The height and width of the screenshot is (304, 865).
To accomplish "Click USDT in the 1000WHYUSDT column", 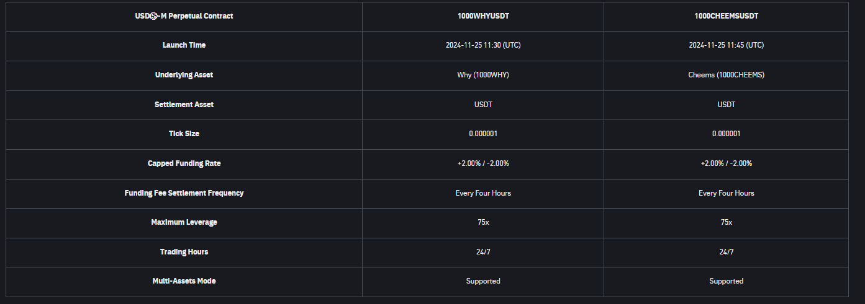I will pyautogui.click(x=483, y=105).
